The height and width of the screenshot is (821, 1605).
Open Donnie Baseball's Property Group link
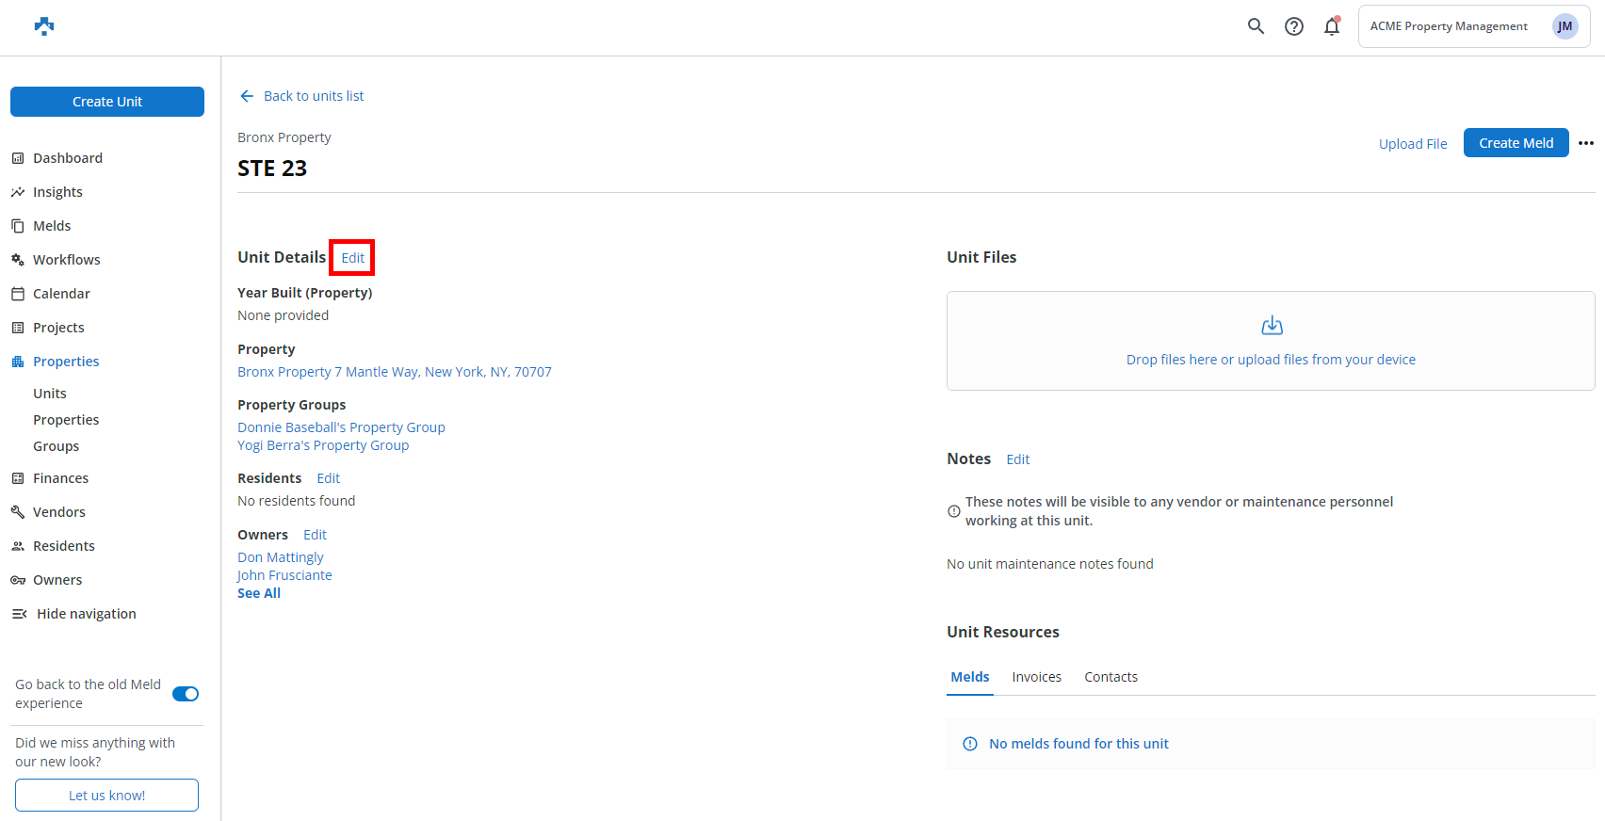[x=341, y=427]
